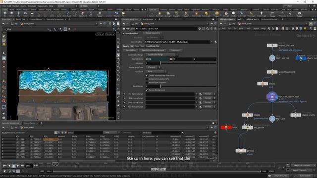Select the L-System shelf tool
The image size is (317, 178).
[109, 14]
